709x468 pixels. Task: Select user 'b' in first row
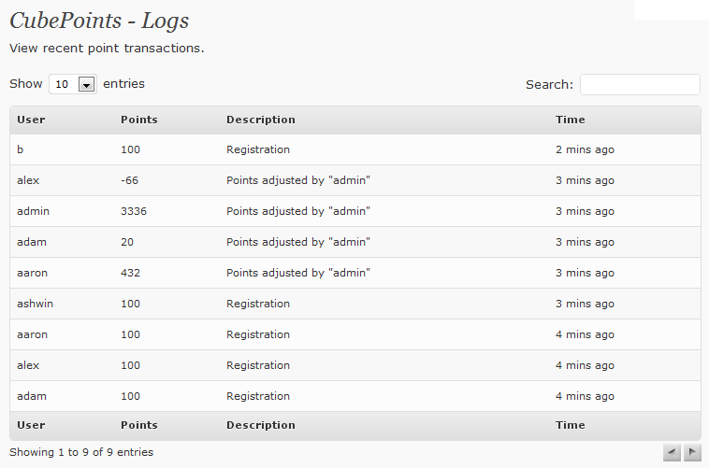21,149
